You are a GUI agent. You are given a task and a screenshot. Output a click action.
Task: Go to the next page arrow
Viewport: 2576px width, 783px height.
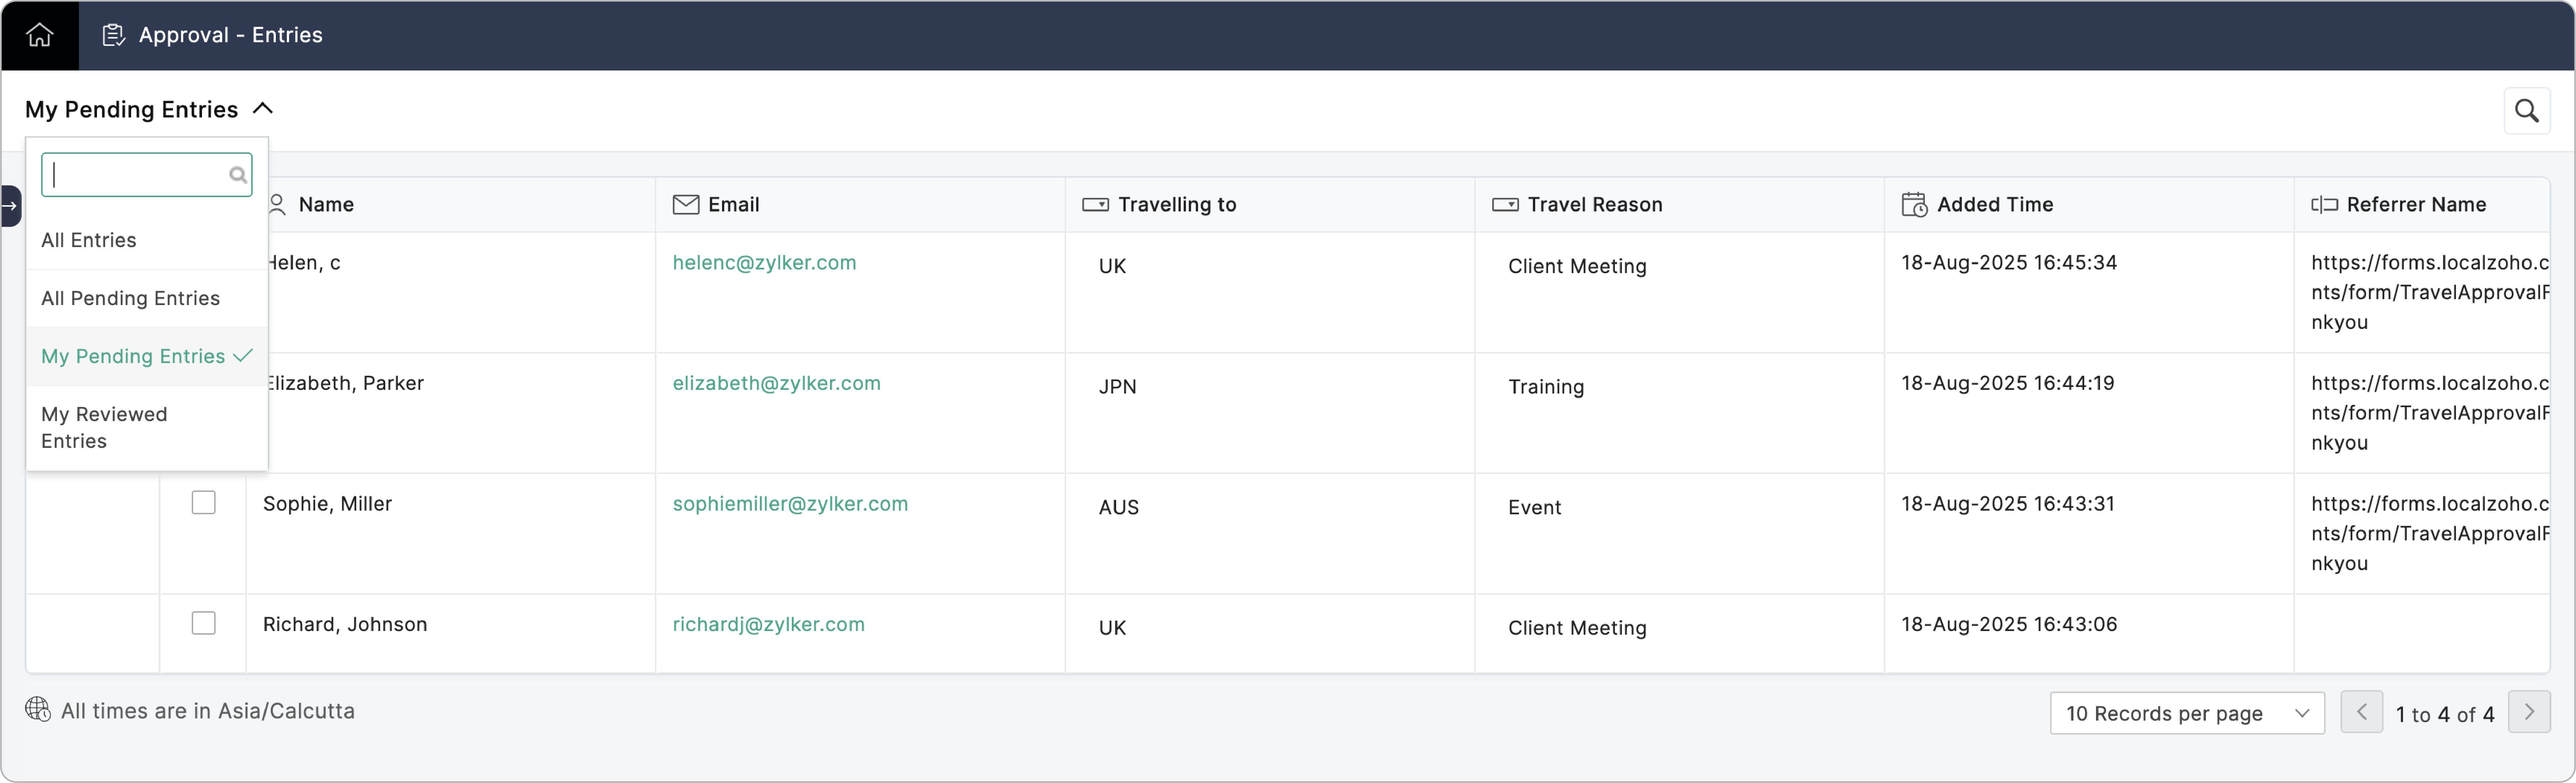(x=2529, y=712)
